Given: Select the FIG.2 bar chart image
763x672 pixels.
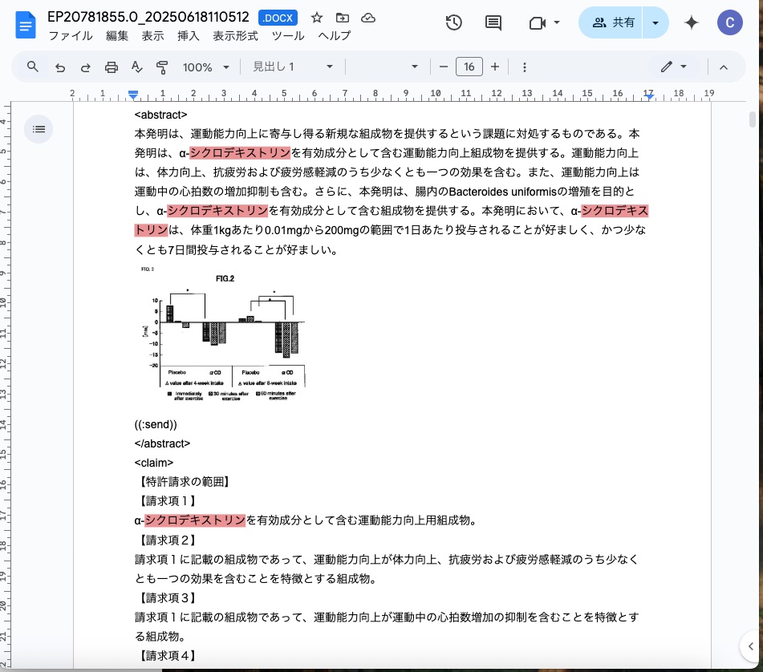Looking at the screenshot, I should [x=222, y=334].
